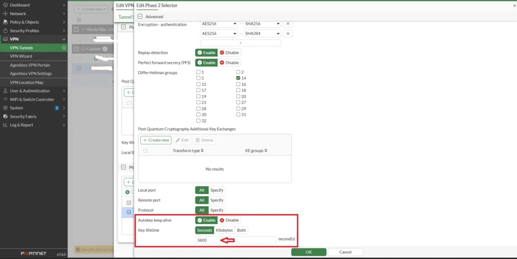The image size is (517, 259).
Task: Open the SHA256 authentication dropdown
Action: pyautogui.click(x=262, y=24)
